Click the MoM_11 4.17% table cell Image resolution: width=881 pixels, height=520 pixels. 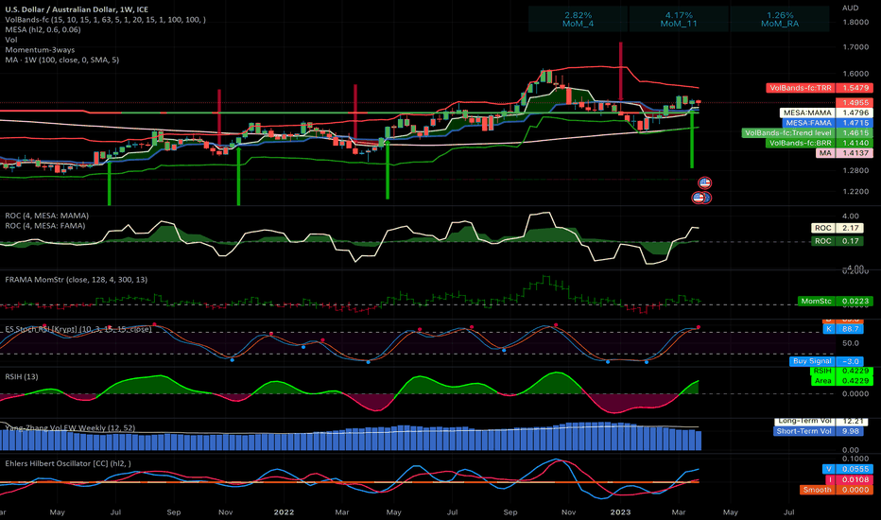679,19
